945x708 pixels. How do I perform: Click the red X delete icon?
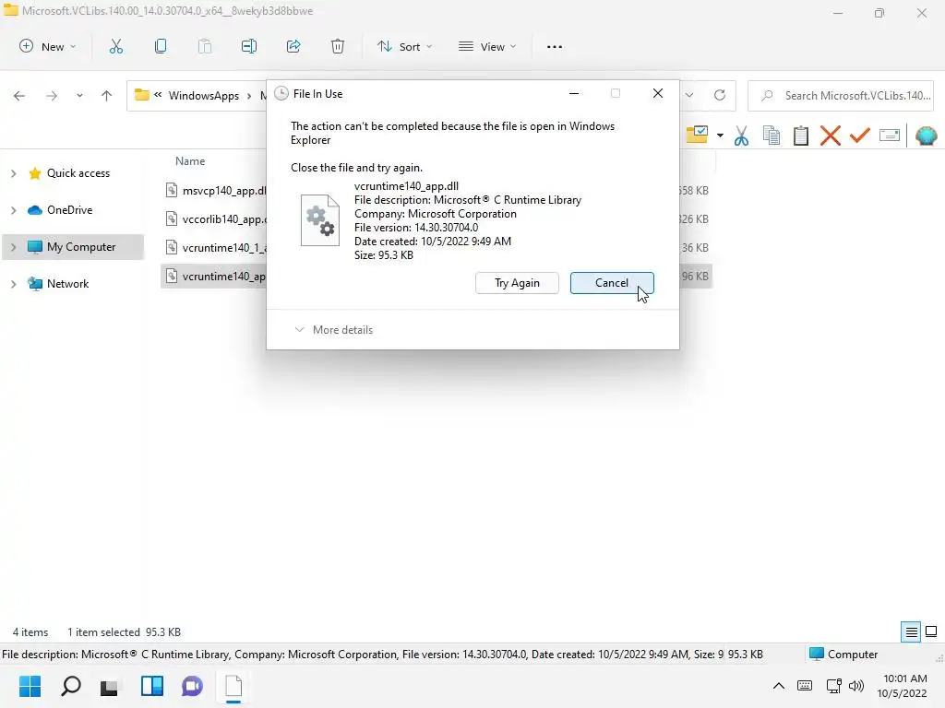coord(831,136)
